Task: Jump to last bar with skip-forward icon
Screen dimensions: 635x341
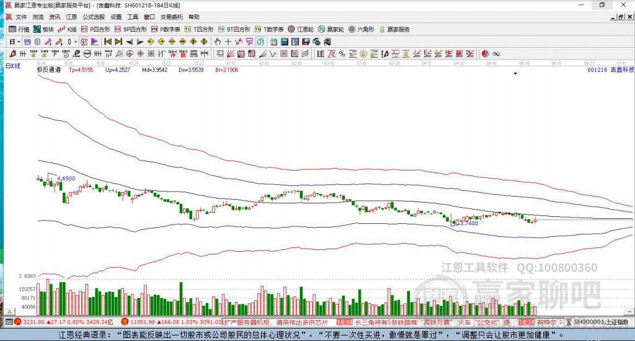Action: (x=118, y=42)
